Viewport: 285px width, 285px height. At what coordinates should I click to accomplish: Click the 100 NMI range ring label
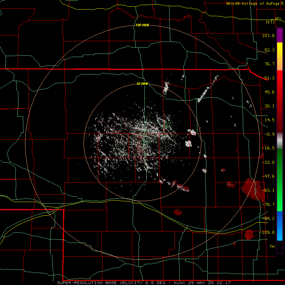click(142, 25)
